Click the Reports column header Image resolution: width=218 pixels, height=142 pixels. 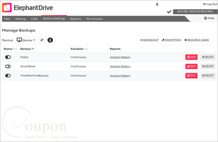(115, 49)
